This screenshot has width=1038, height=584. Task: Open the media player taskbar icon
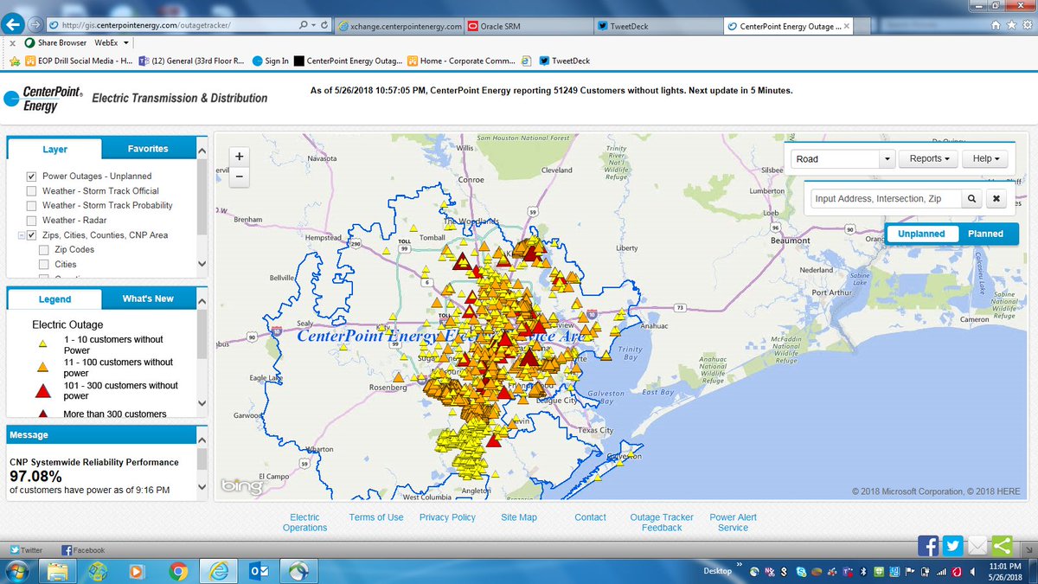(x=138, y=571)
